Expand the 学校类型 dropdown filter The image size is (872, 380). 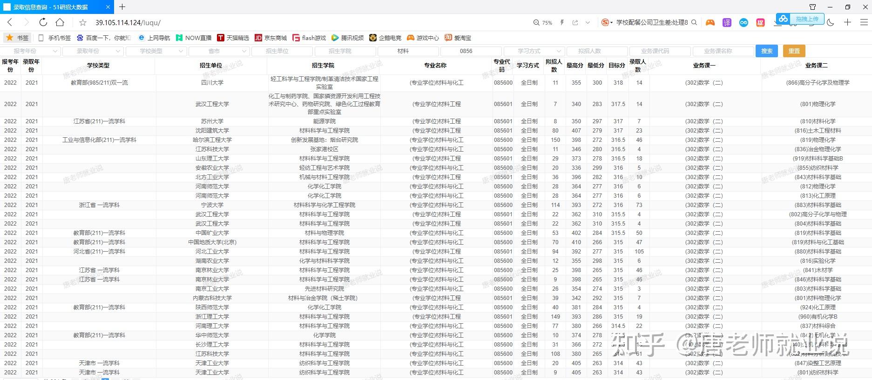click(x=156, y=51)
